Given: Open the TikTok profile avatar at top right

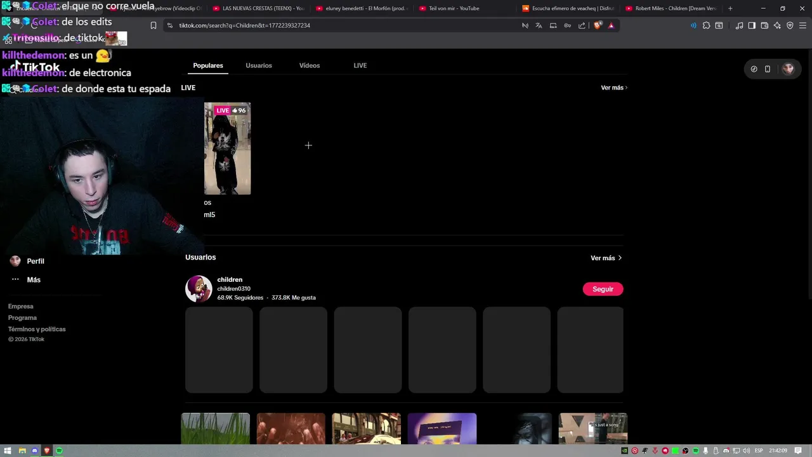Looking at the screenshot, I should click(788, 69).
